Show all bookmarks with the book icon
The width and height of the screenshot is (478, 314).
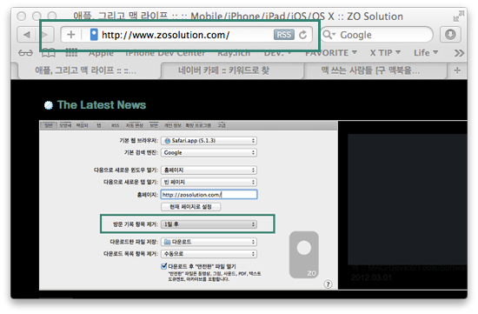(49, 53)
